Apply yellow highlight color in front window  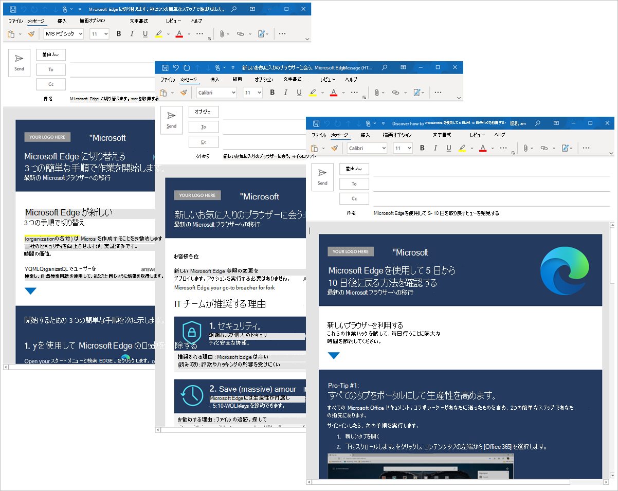pos(462,148)
